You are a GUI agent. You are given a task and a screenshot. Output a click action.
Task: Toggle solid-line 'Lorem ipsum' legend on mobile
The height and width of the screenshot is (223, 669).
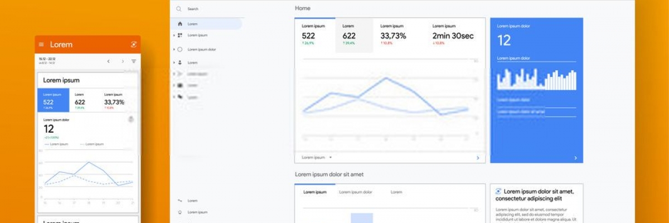(56, 144)
